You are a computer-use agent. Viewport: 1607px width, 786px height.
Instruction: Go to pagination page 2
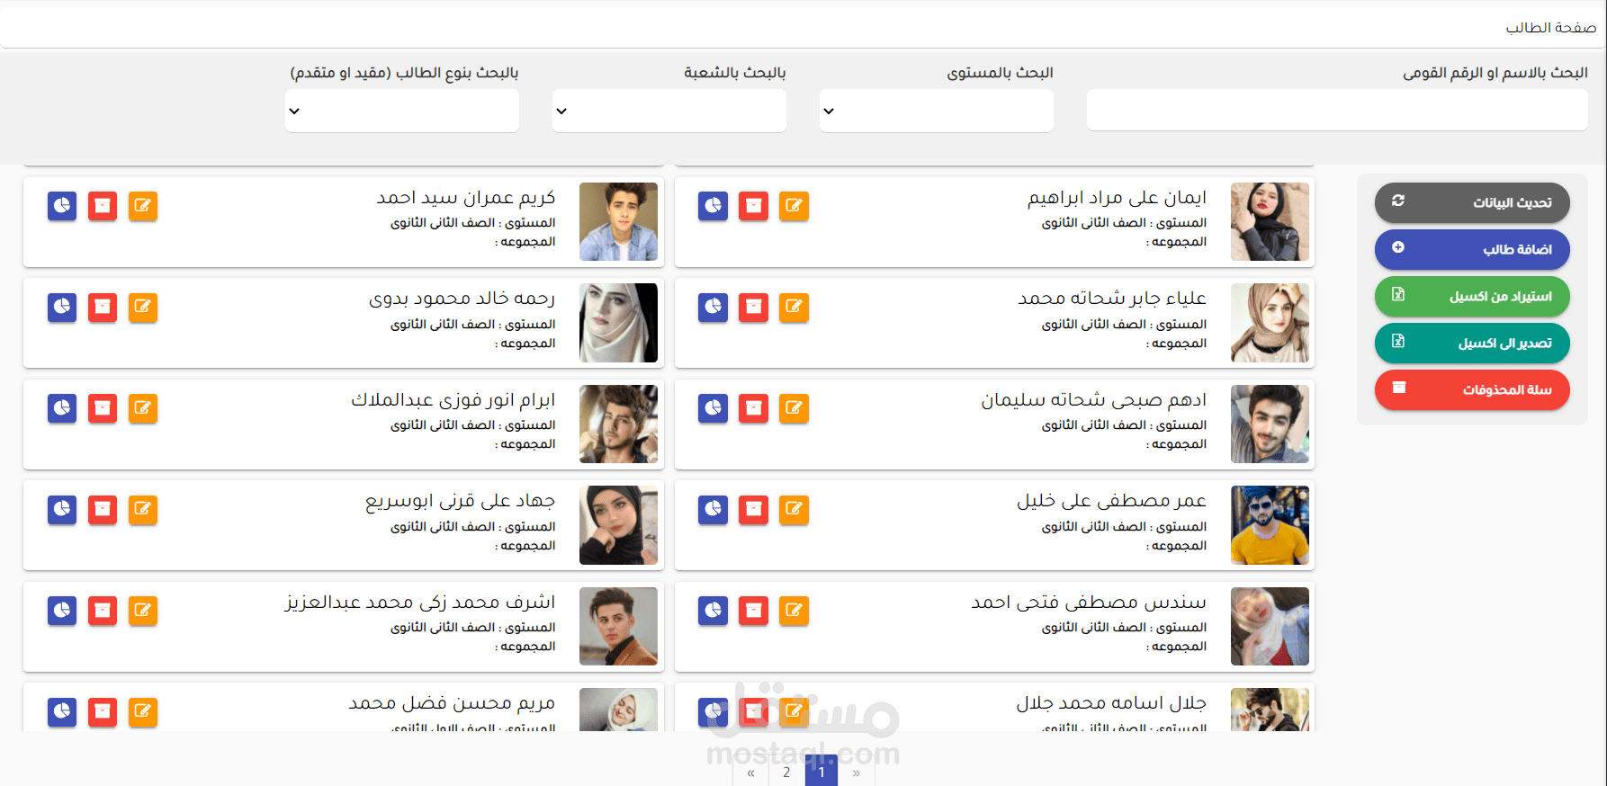786,772
